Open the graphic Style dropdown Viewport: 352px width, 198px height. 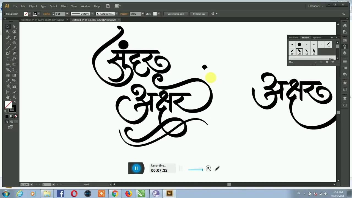pos(158,14)
